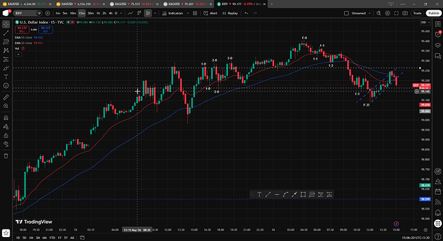Screen dimensions: 443x241
Task: Switch to the 1h timeframe
Action: pyautogui.click(x=98, y=13)
